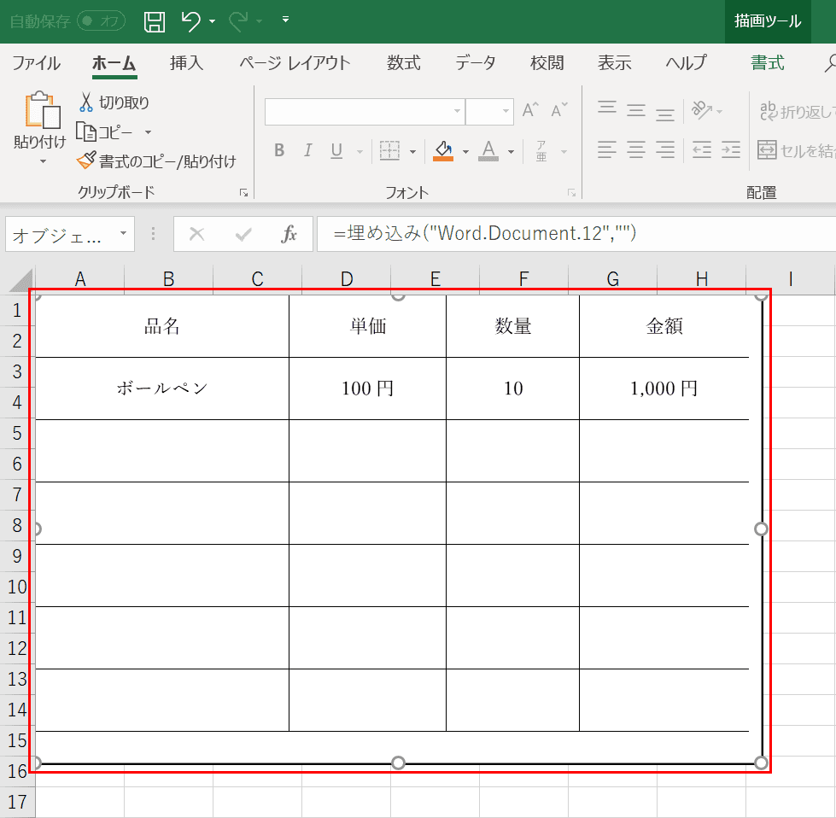The width and height of the screenshot is (836, 818).
Task: Click the 貼り付け paste icon
Action: click(42, 110)
